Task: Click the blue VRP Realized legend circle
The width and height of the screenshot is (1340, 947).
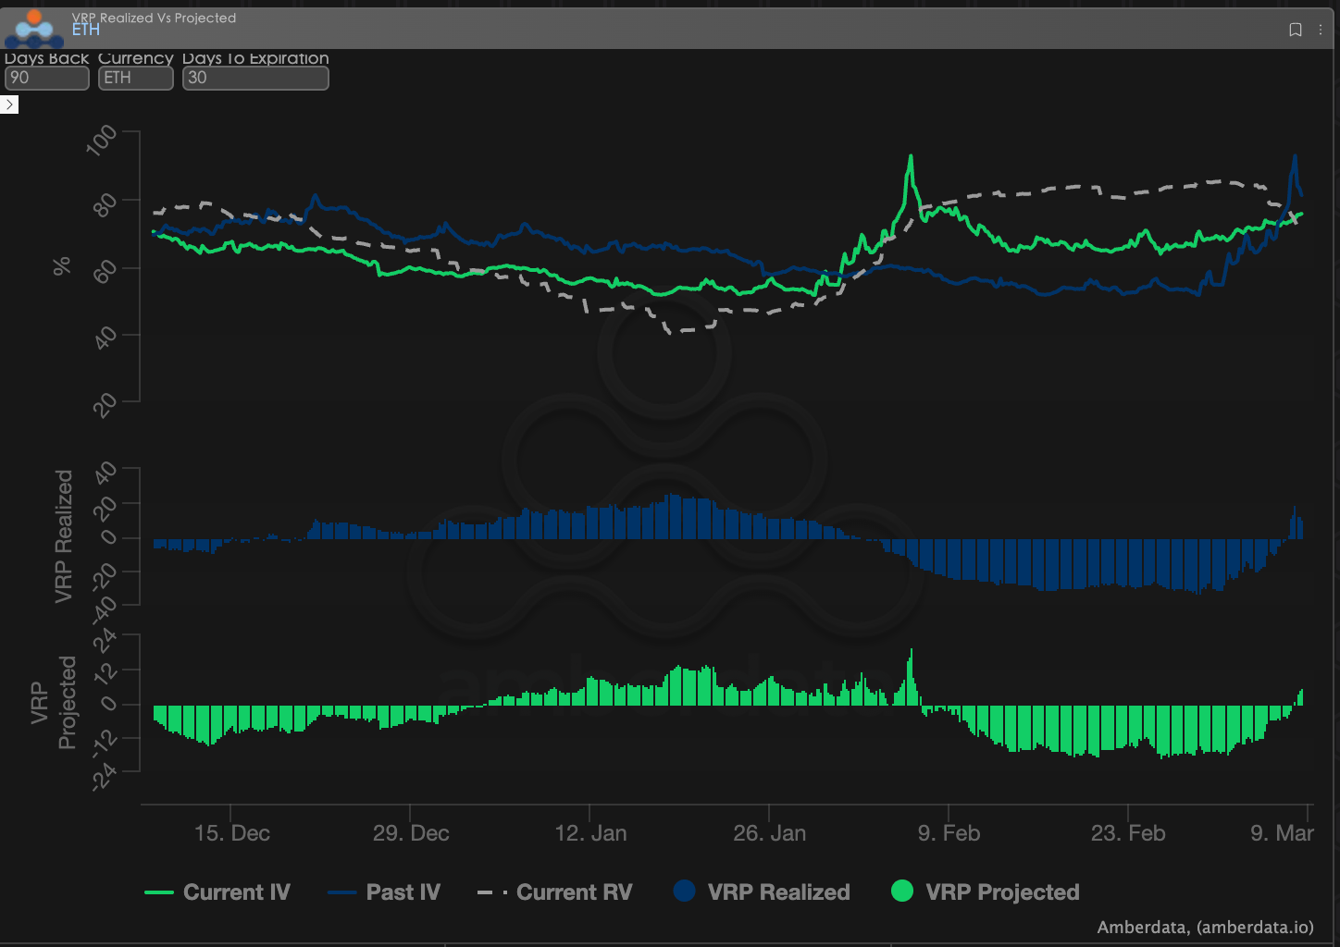Action: [685, 891]
